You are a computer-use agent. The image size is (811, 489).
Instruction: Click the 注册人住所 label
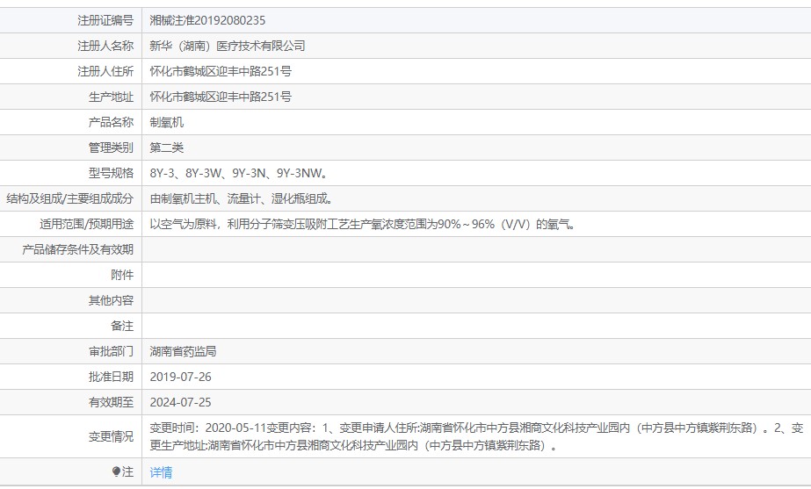coord(105,71)
